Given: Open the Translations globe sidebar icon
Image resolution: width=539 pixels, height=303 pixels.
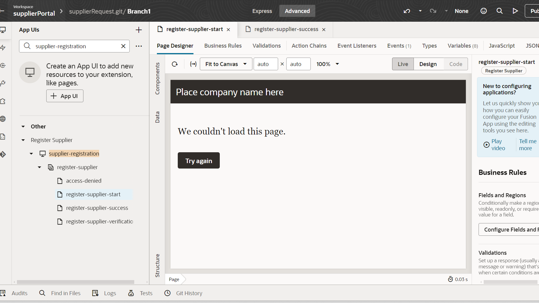Looking at the screenshot, I should click(3, 119).
